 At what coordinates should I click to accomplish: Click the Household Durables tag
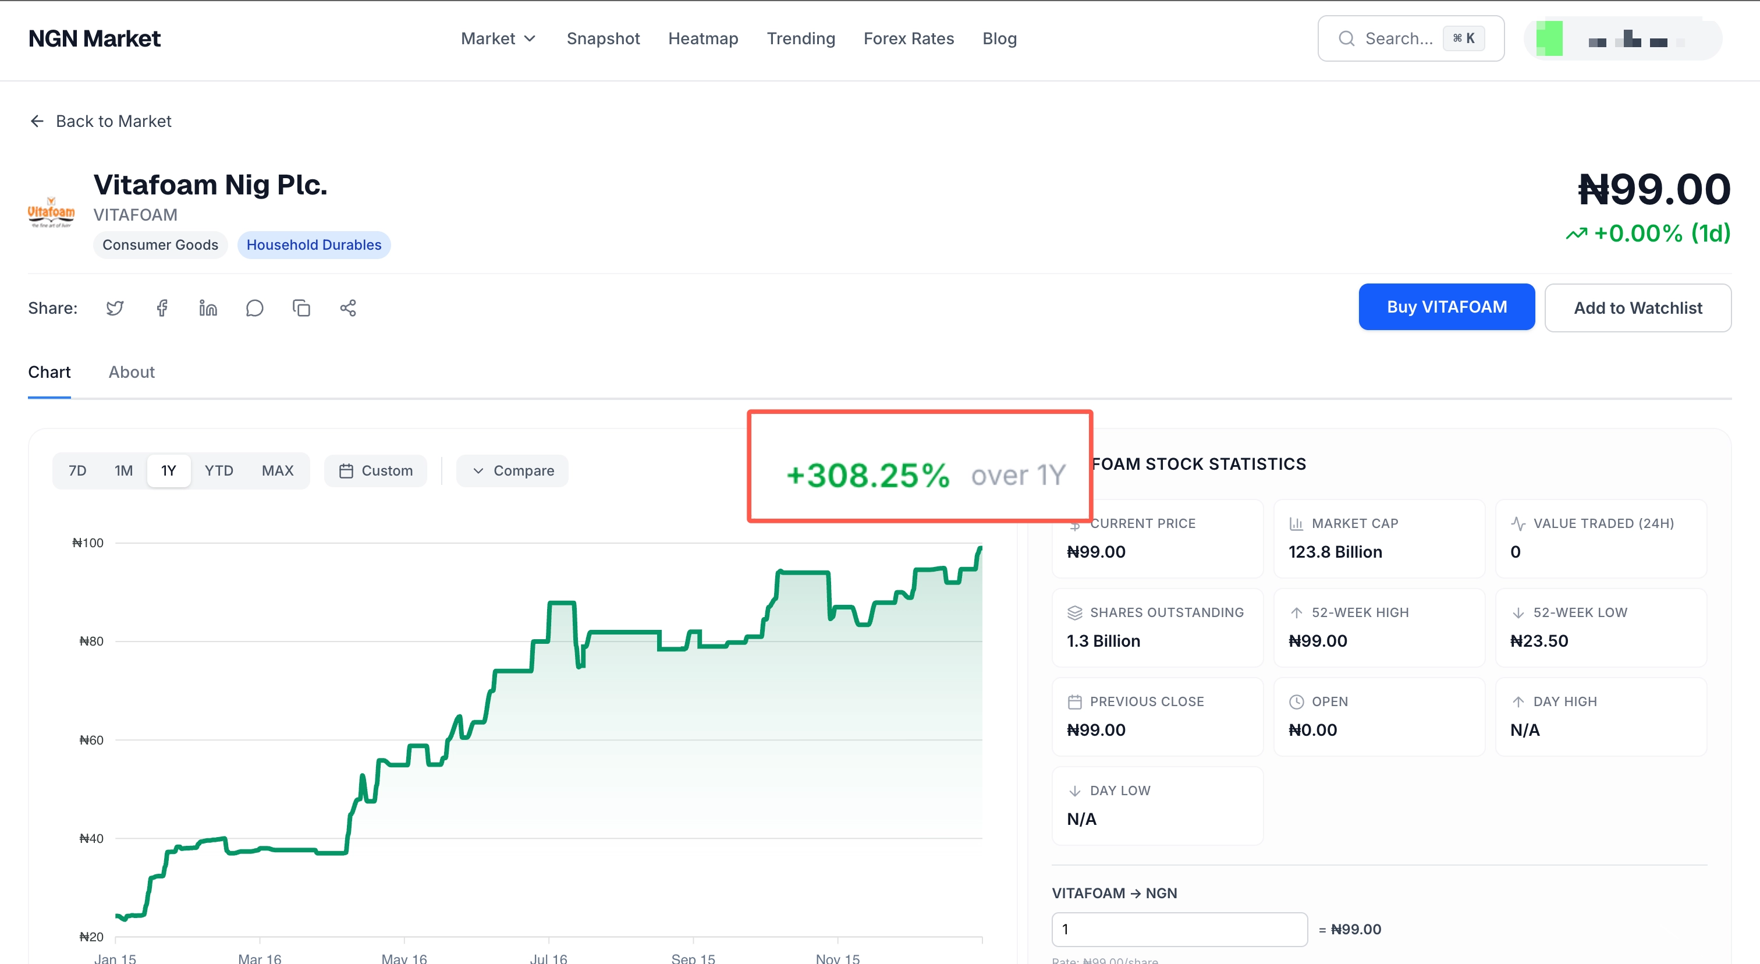[314, 245]
